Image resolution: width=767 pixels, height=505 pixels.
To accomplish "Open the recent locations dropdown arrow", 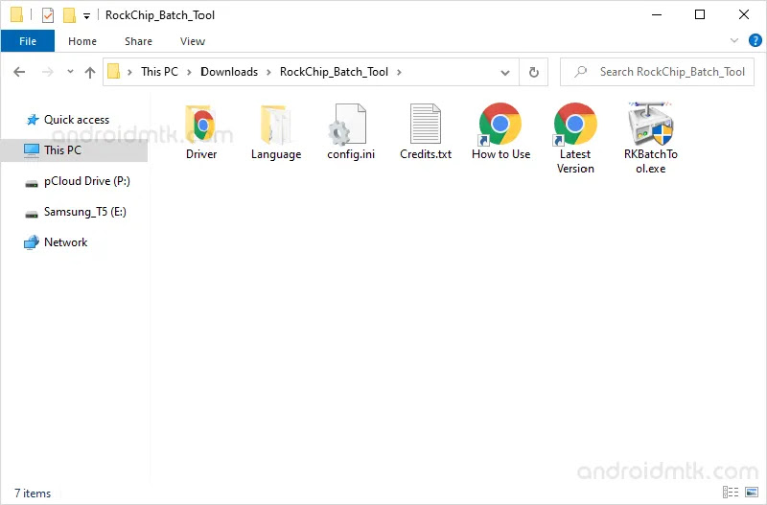I will (70, 72).
